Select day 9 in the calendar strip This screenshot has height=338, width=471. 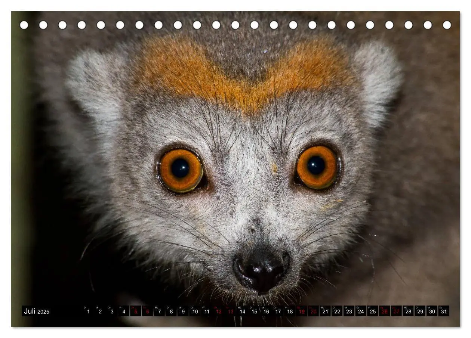click(183, 311)
